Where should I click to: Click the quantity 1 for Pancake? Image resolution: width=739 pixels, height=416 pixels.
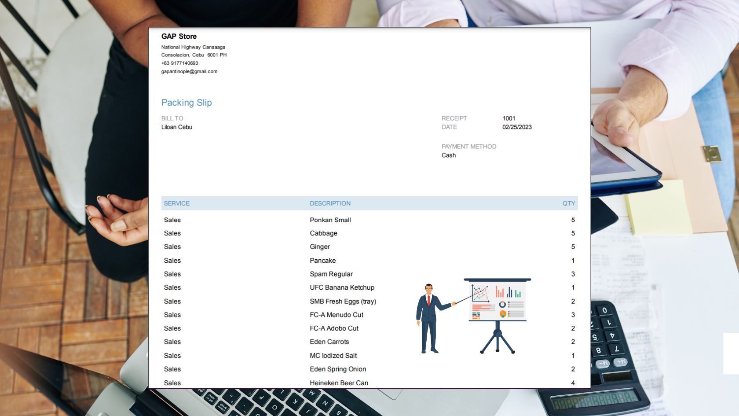573,261
